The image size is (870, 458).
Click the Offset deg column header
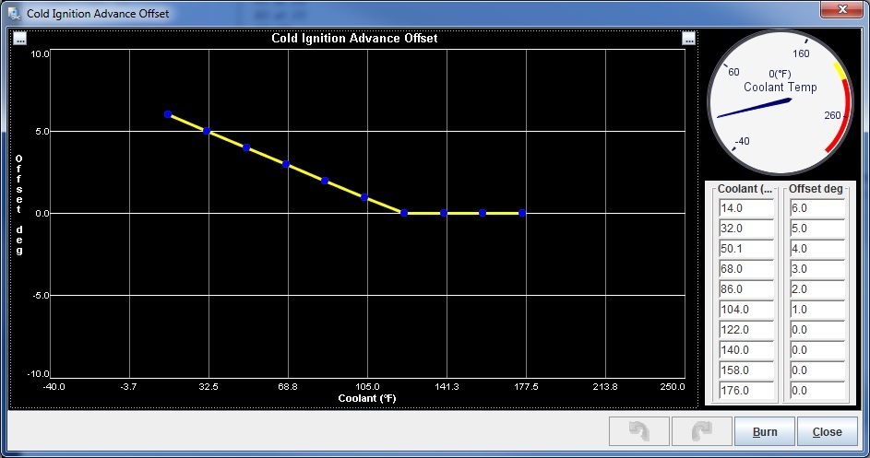point(816,189)
